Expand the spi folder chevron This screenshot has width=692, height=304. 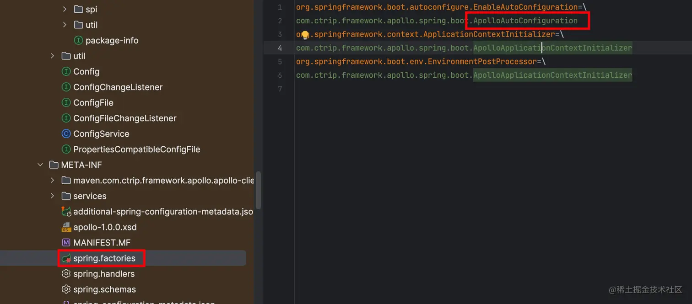click(65, 9)
